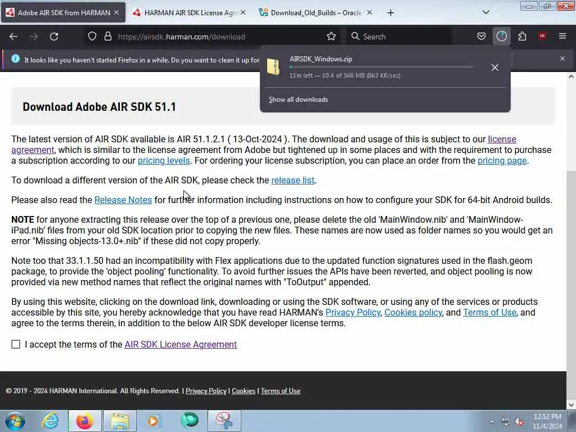Screen dimensions: 576x432
Task: Open the license agreement link
Action: click(502, 139)
